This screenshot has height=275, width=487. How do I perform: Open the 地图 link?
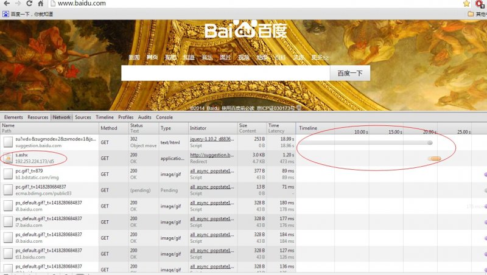point(262,57)
